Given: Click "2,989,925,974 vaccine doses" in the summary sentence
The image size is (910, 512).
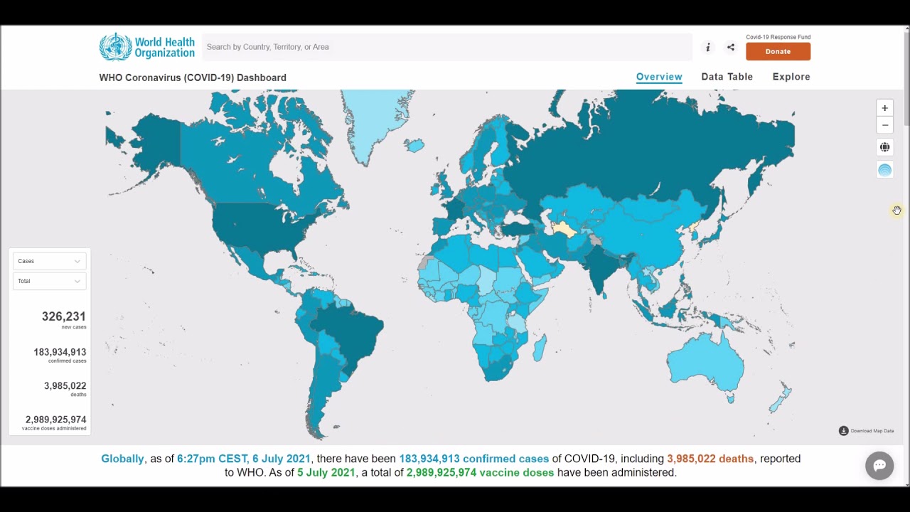Looking at the screenshot, I should (x=481, y=472).
